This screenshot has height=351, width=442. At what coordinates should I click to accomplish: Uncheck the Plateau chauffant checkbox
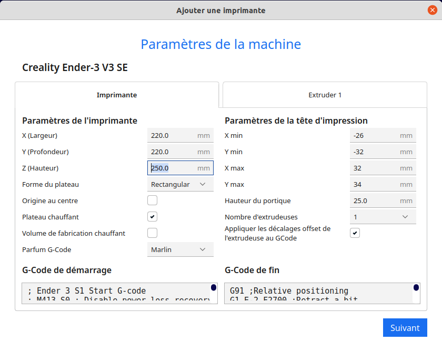[153, 217]
